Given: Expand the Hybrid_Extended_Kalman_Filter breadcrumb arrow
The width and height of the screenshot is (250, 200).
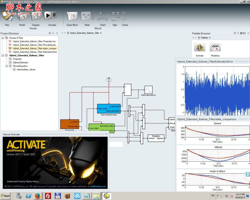Looking at the screenshot, I should (101, 33).
